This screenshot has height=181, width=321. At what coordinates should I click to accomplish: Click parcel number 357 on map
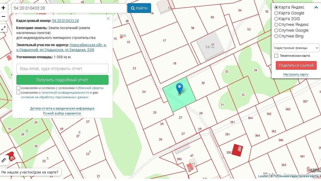(x=305, y=101)
